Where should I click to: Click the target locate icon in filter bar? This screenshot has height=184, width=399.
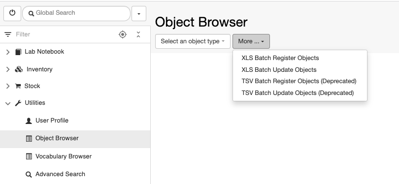pyautogui.click(x=123, y=34)
